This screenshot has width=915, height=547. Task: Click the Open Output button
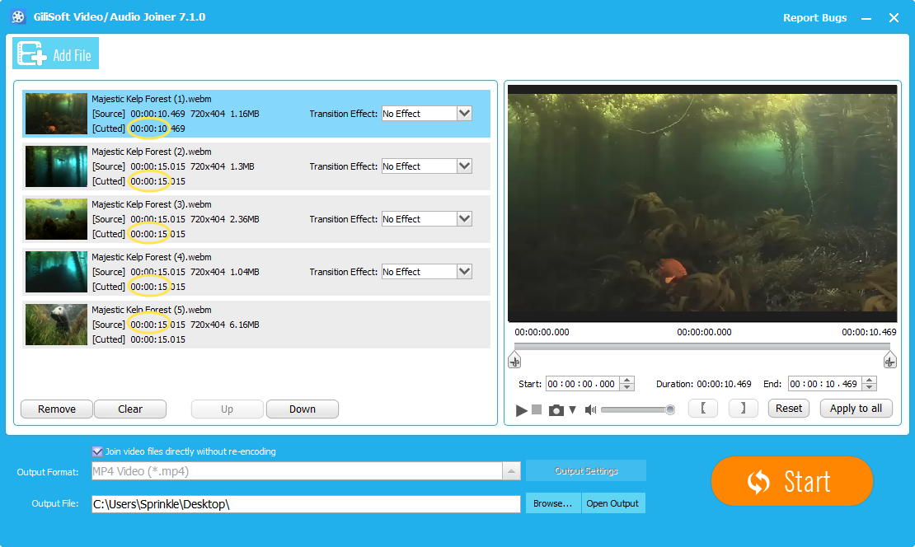point(612,503)
